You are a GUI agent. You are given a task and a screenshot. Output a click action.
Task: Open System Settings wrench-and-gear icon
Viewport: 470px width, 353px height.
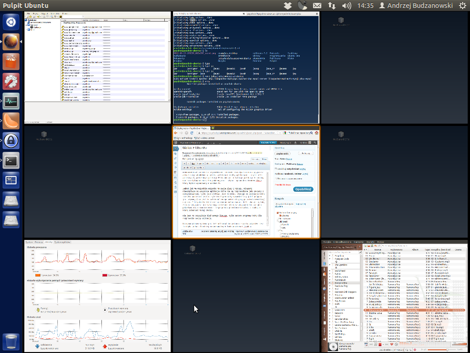pos(11,81)
